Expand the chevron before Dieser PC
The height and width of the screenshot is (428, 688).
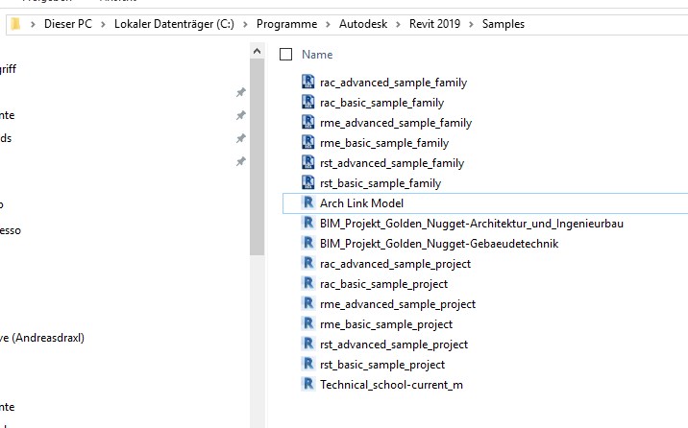click(x=33, y=24)
